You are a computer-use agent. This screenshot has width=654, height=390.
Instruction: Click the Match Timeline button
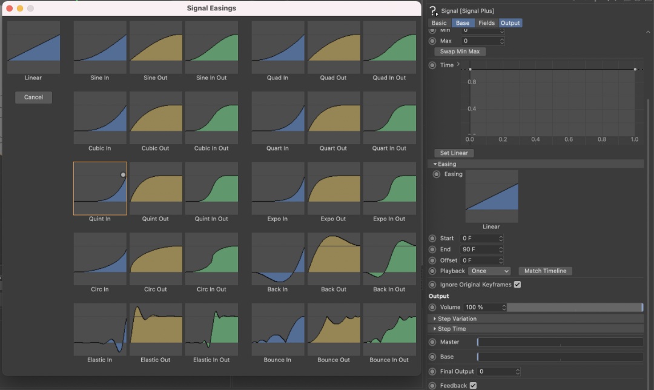pyautogui.click(x=545, y=271)
